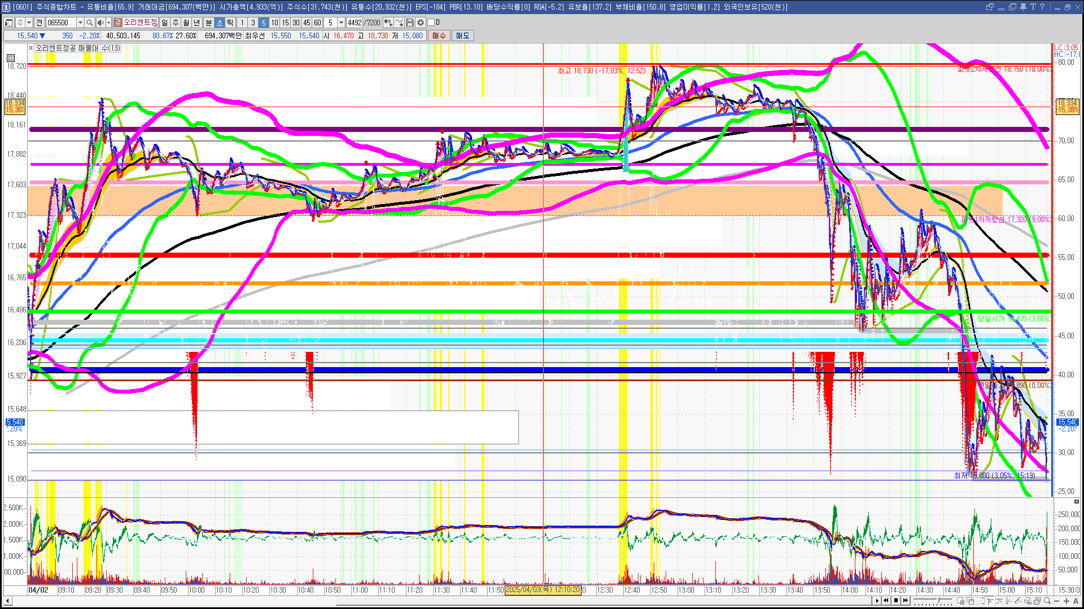The width and height of the screenshot is (1084, 609).
Task: Click the minus zoom-out icon at bottom
Action: [1056, 601]
